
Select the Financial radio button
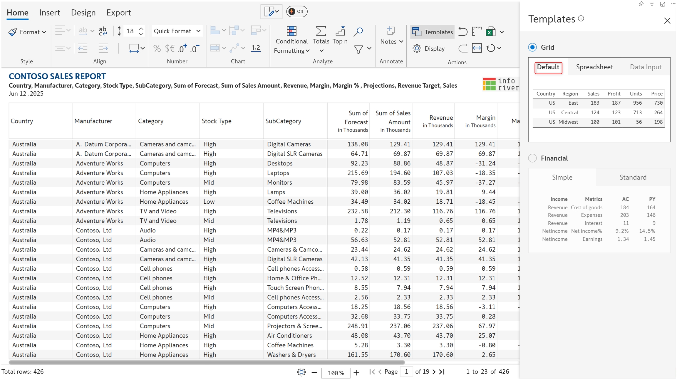tap(532, 158)
